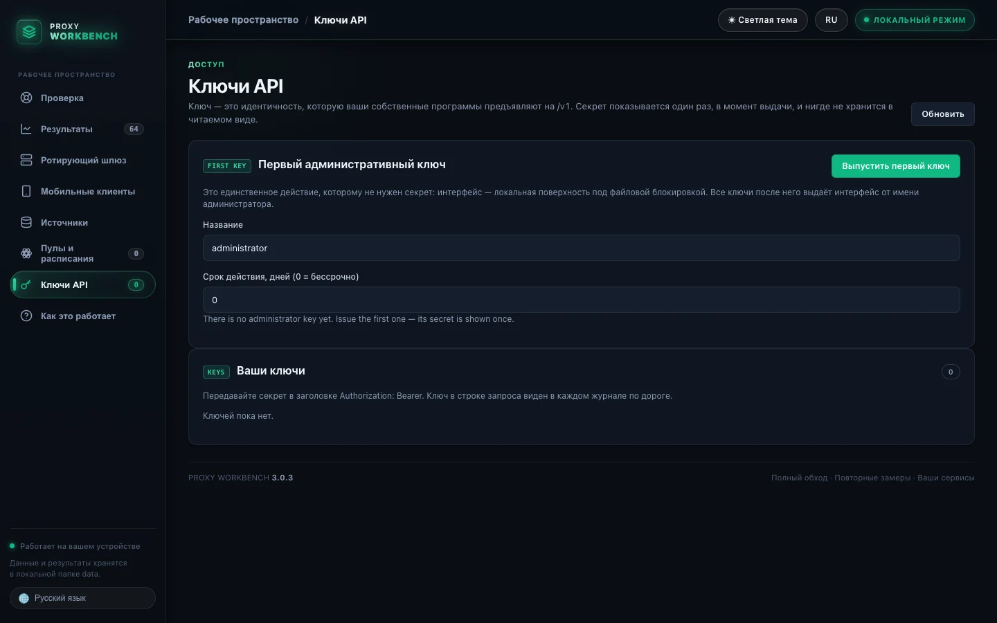Click the Как это работает question icon
997x623 pixels.
click(26, 316)
